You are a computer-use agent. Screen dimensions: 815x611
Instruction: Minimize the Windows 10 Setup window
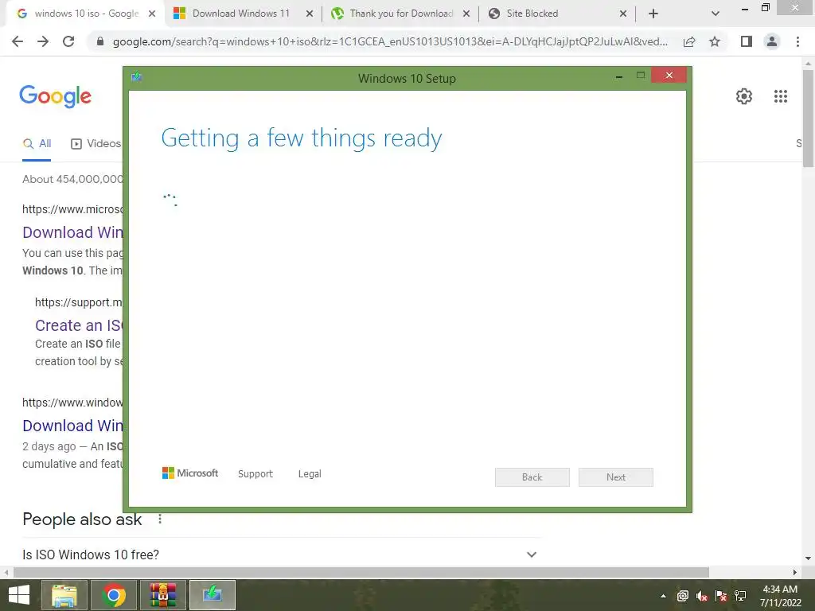[x=619, y=76]
